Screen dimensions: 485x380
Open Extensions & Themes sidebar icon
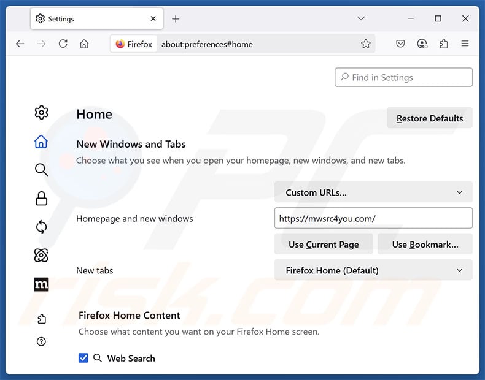click(42, 319)
